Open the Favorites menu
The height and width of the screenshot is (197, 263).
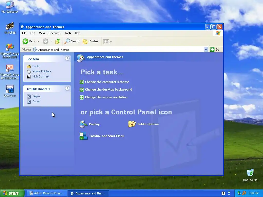(x=54, y=33)
